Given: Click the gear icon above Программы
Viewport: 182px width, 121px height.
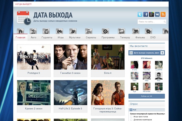Looking at the screenshot, I should (x=105, y=31).
